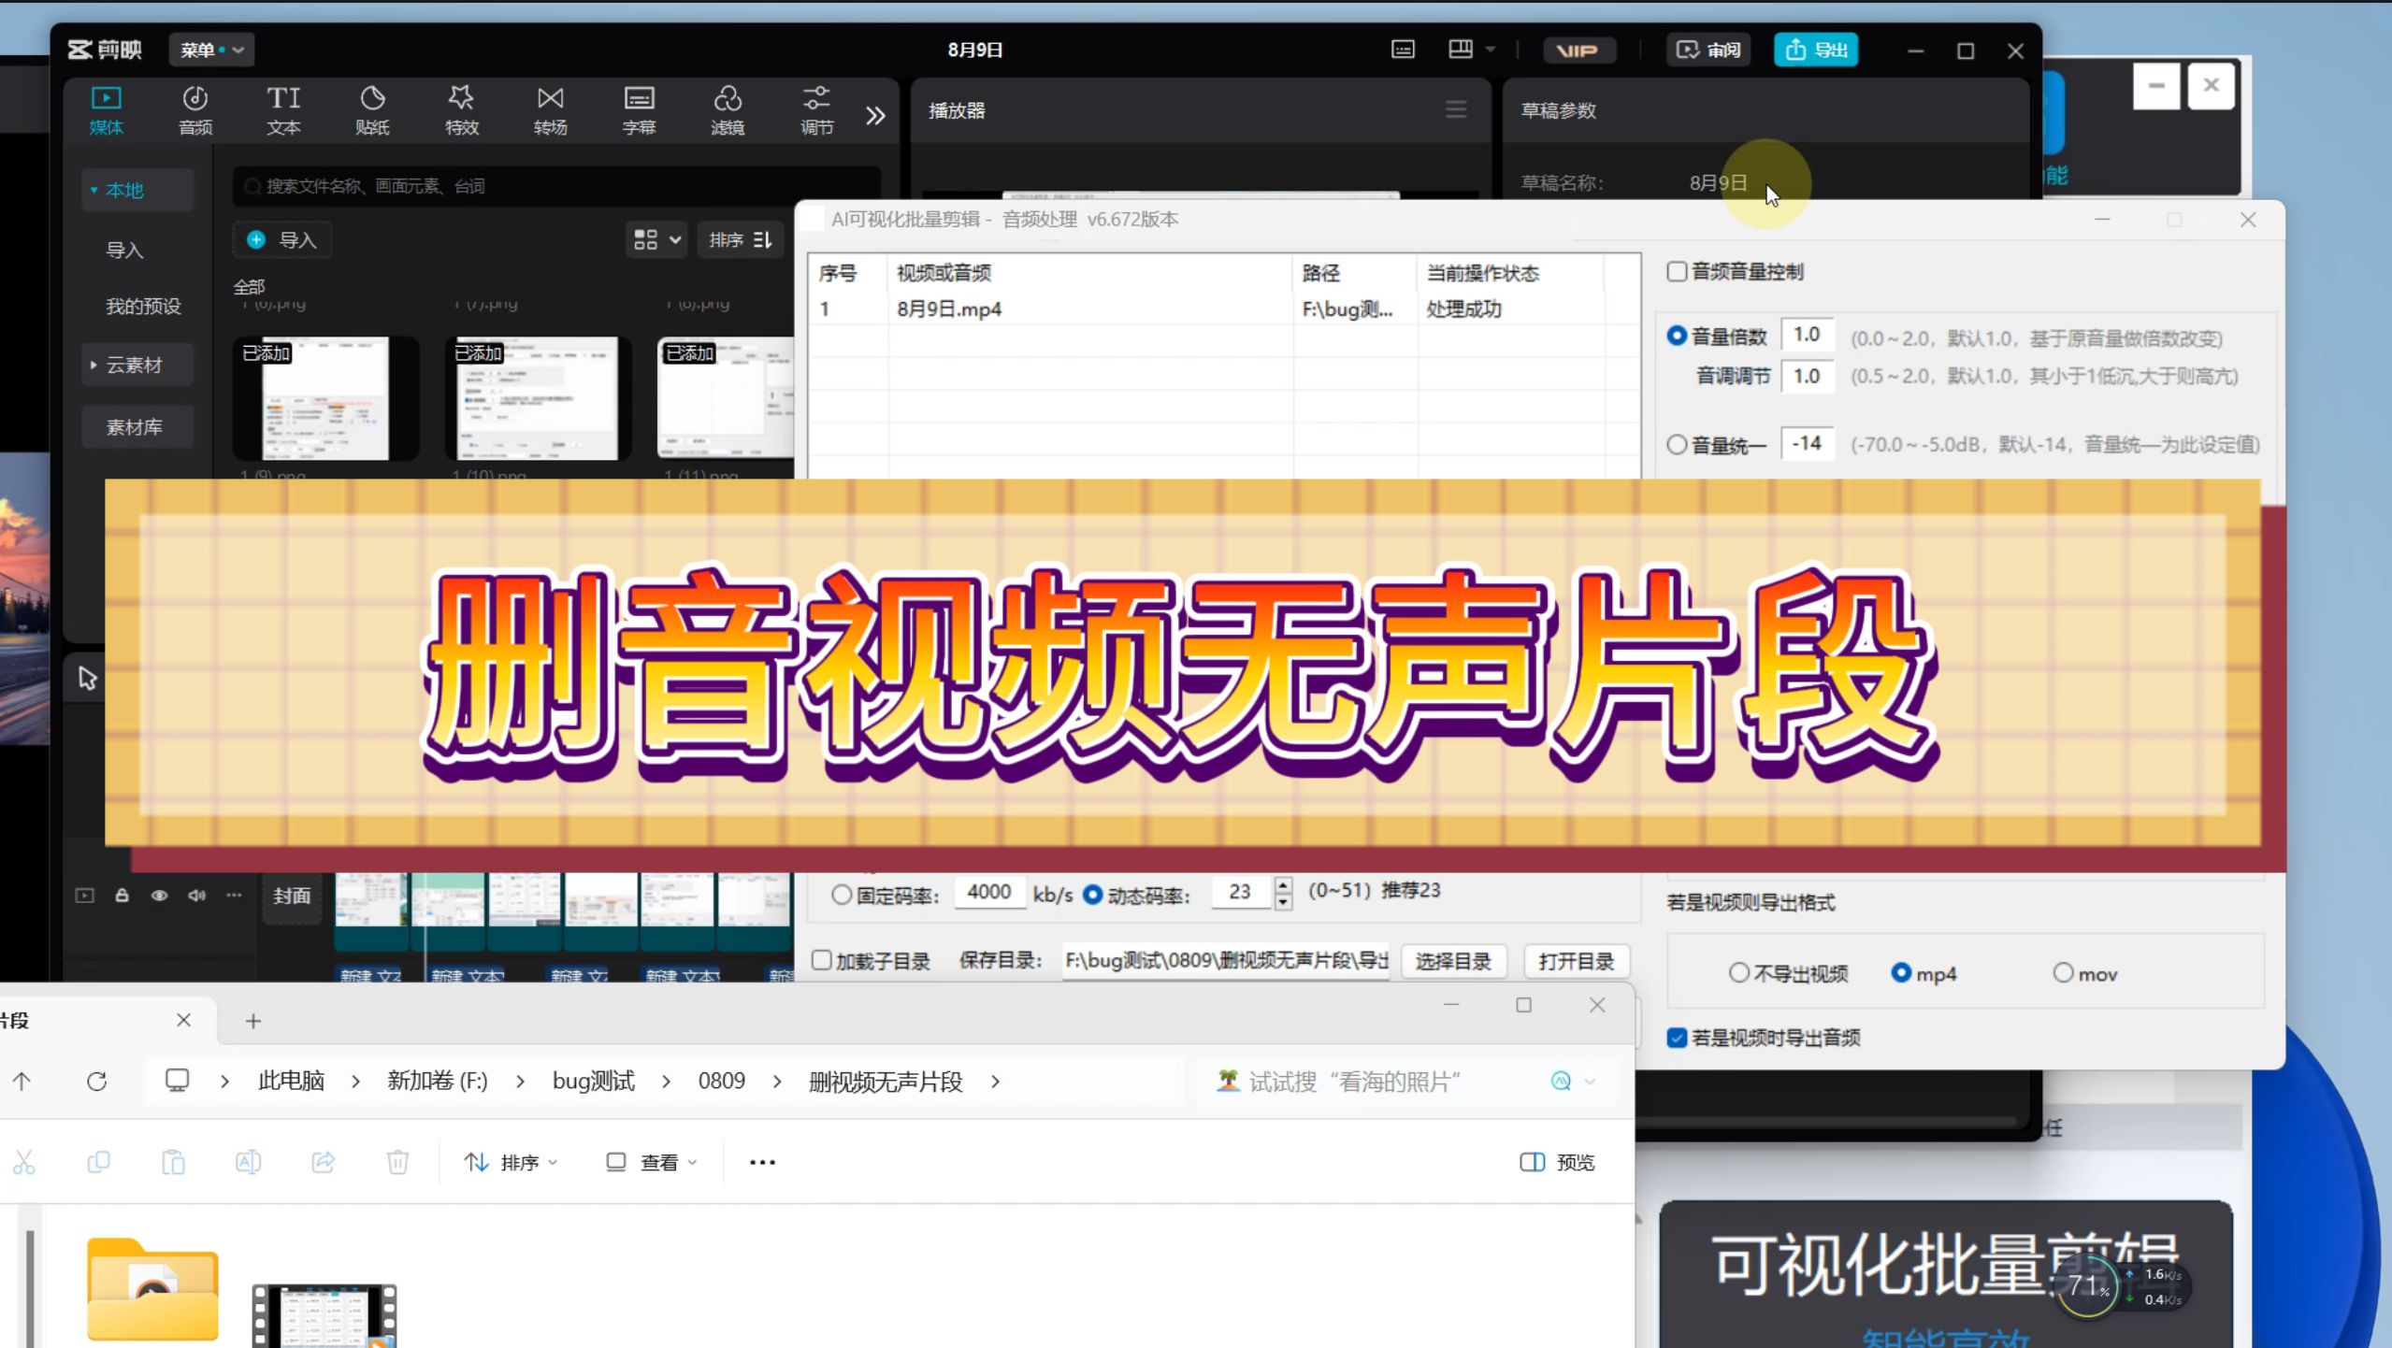Click the 选择目录 button
The width and height of the screenshot is (2392, 1348).
(1452, 962)
